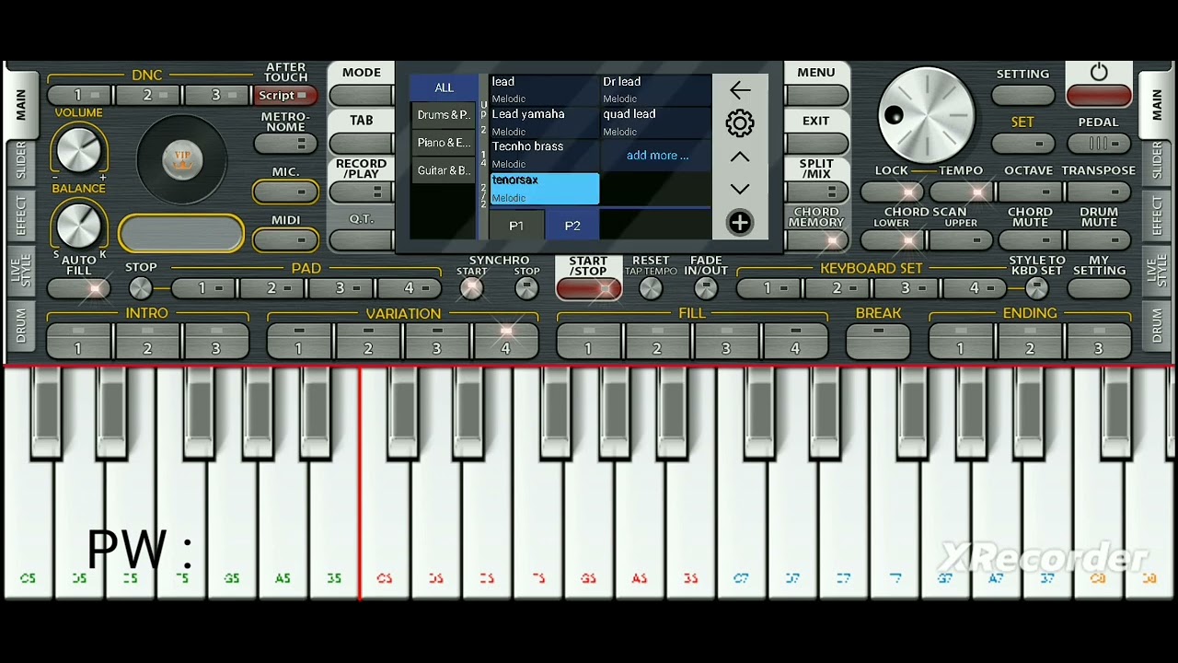
Task: Choose the quad lead sound
Action: [x=655, y=122]
